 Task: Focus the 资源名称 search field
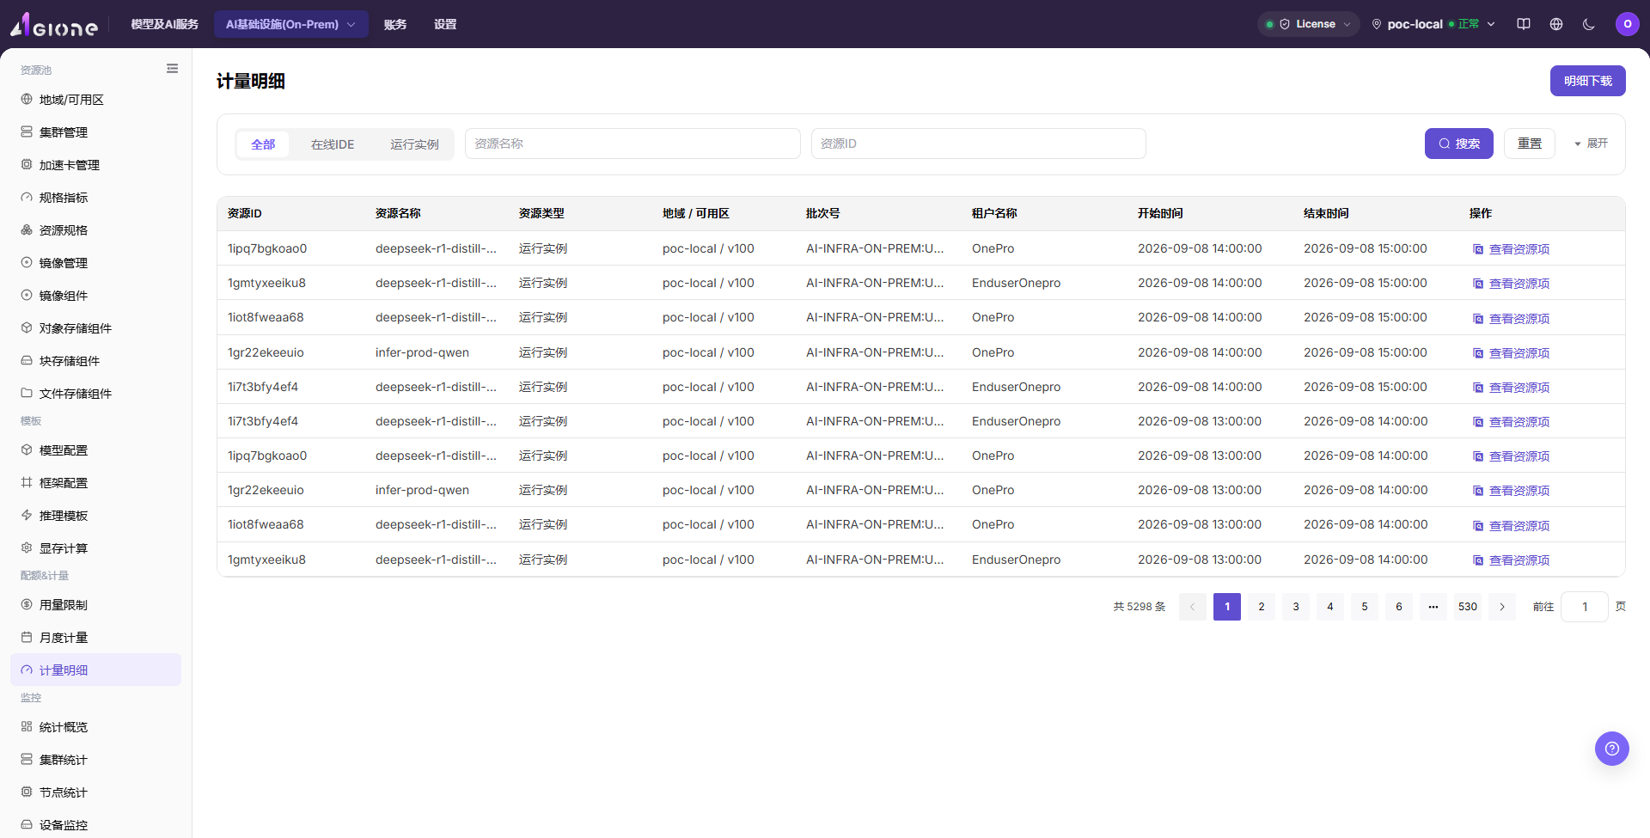632,144
